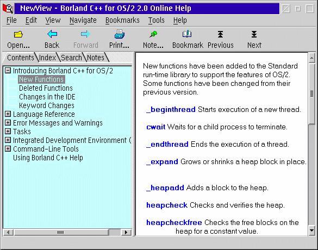Follow the heapcheckfree link
Viewport: 318px width, 250px height.
[174, 222]
